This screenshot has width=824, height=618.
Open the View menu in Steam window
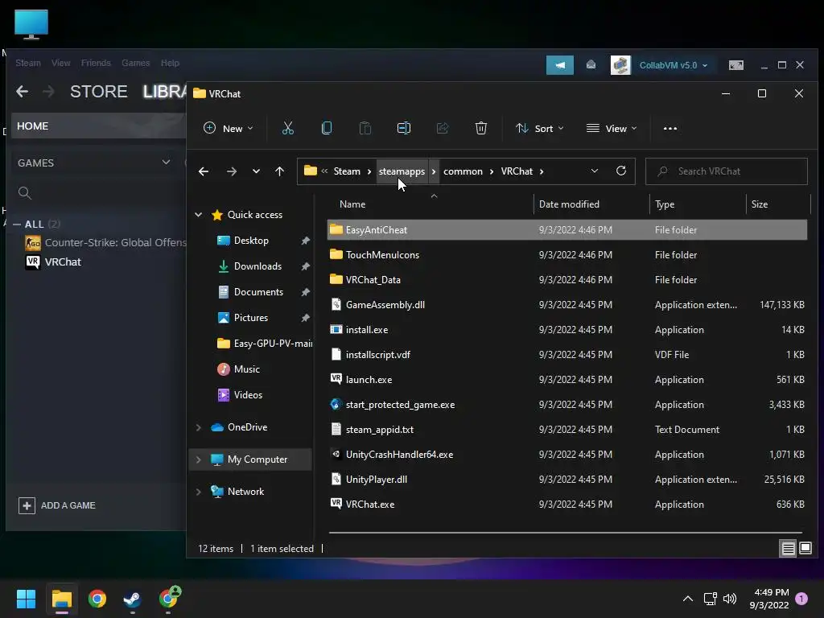click(61, 63)
